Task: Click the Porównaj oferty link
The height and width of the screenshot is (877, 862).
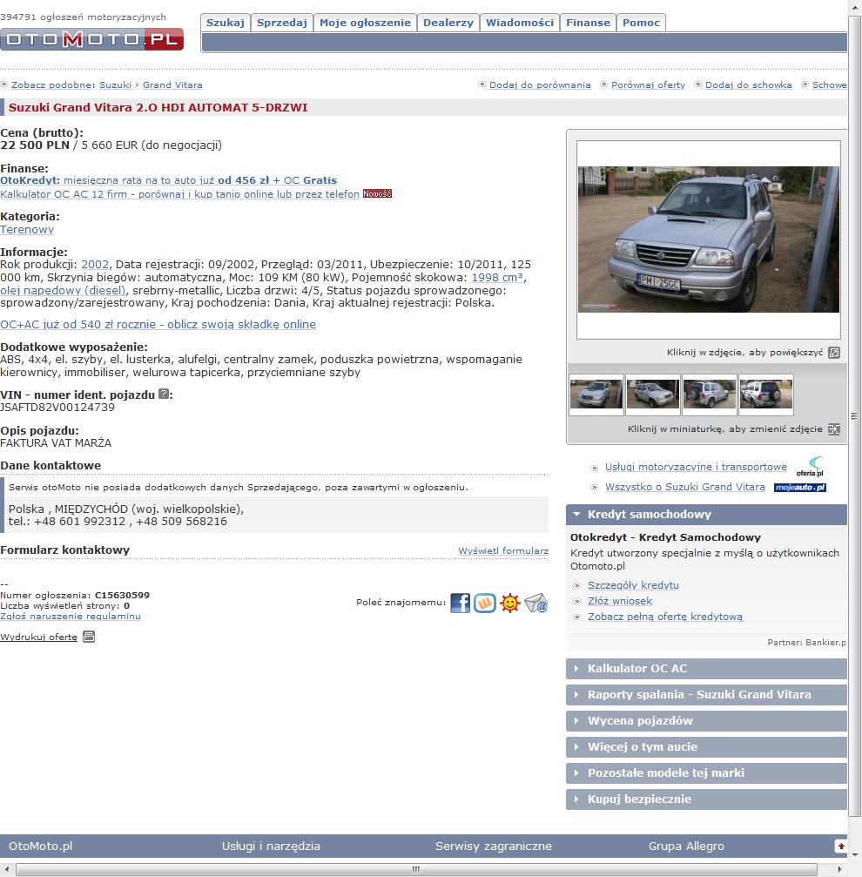Action: (x=648, y=85)
